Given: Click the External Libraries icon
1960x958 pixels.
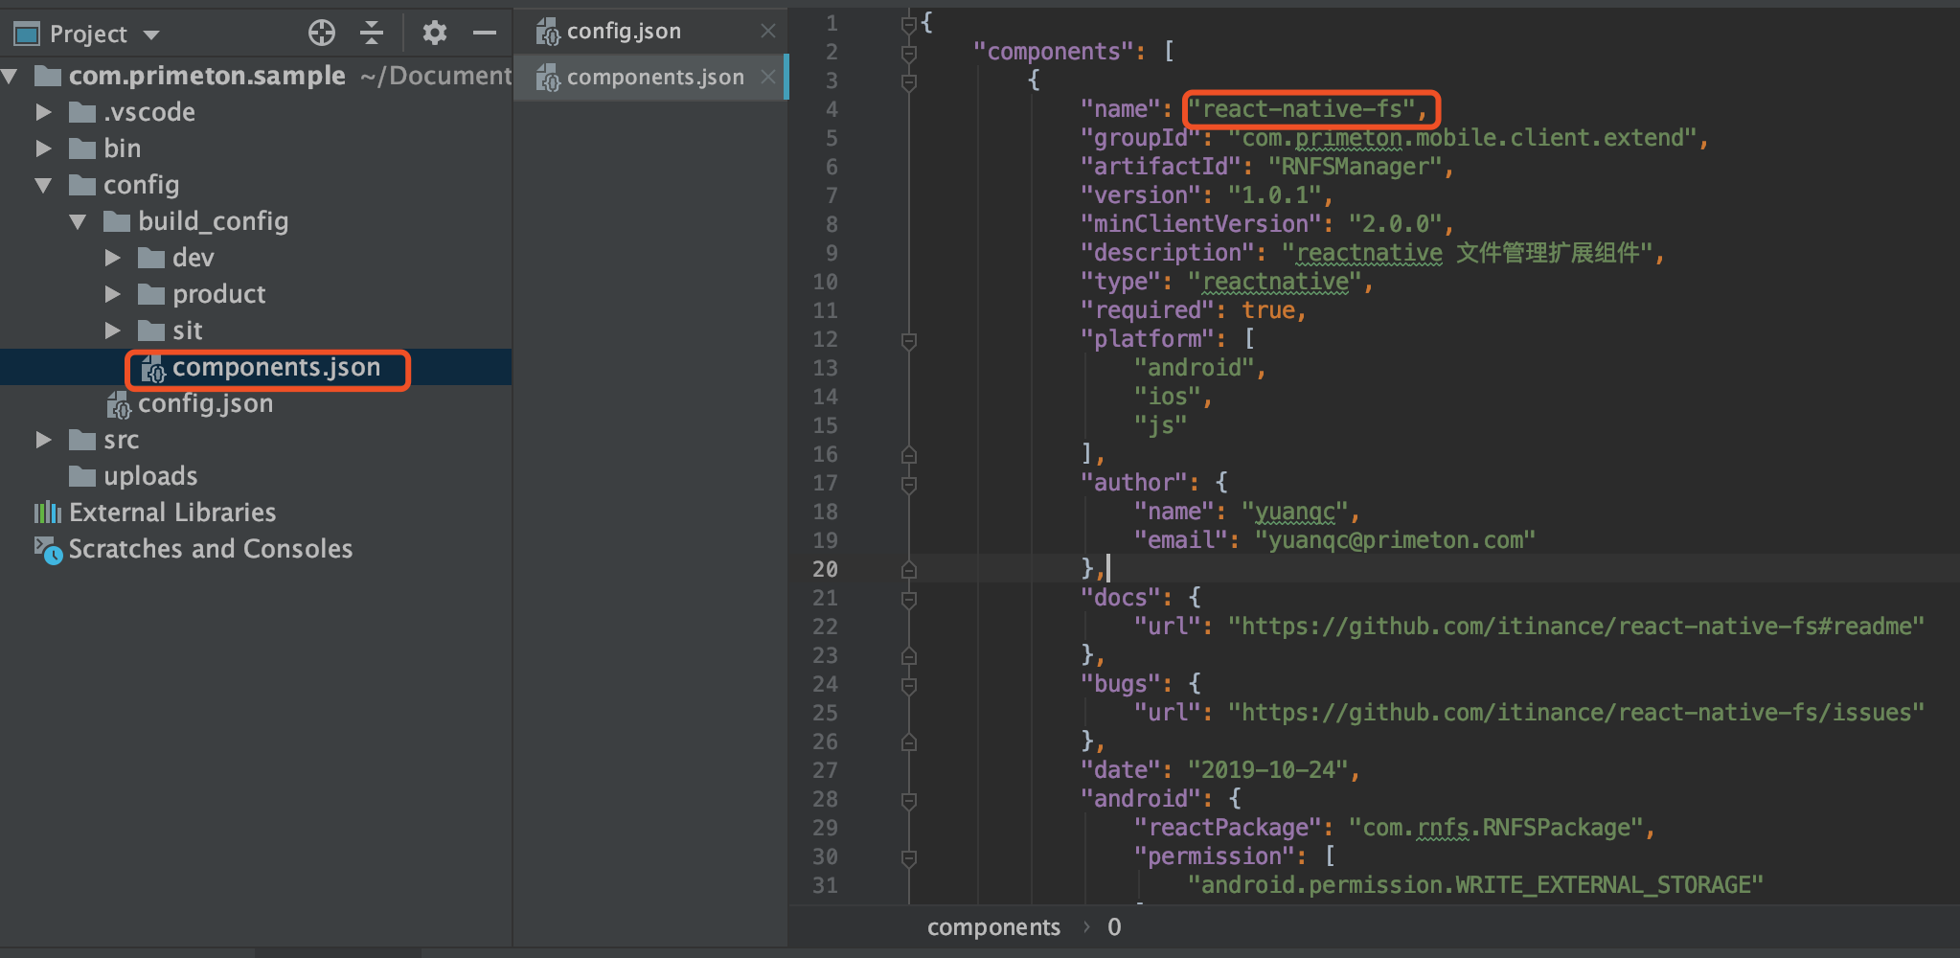Looking at the screenshot, I should tap(48, 513).
